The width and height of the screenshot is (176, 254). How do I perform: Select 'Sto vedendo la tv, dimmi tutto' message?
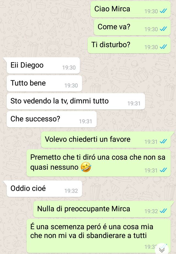point(76,101)
